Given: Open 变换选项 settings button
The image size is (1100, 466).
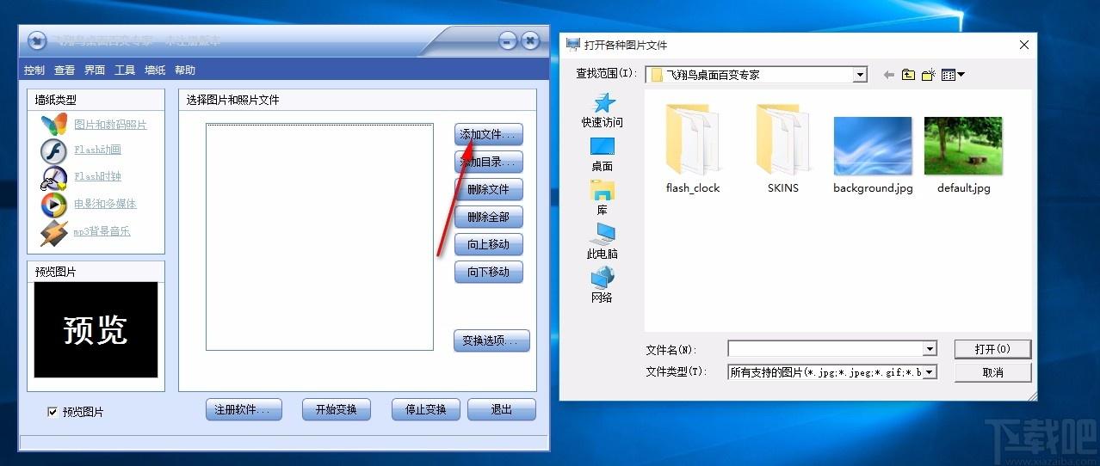Looking at the screenshot, I should [x=491, y=340].
